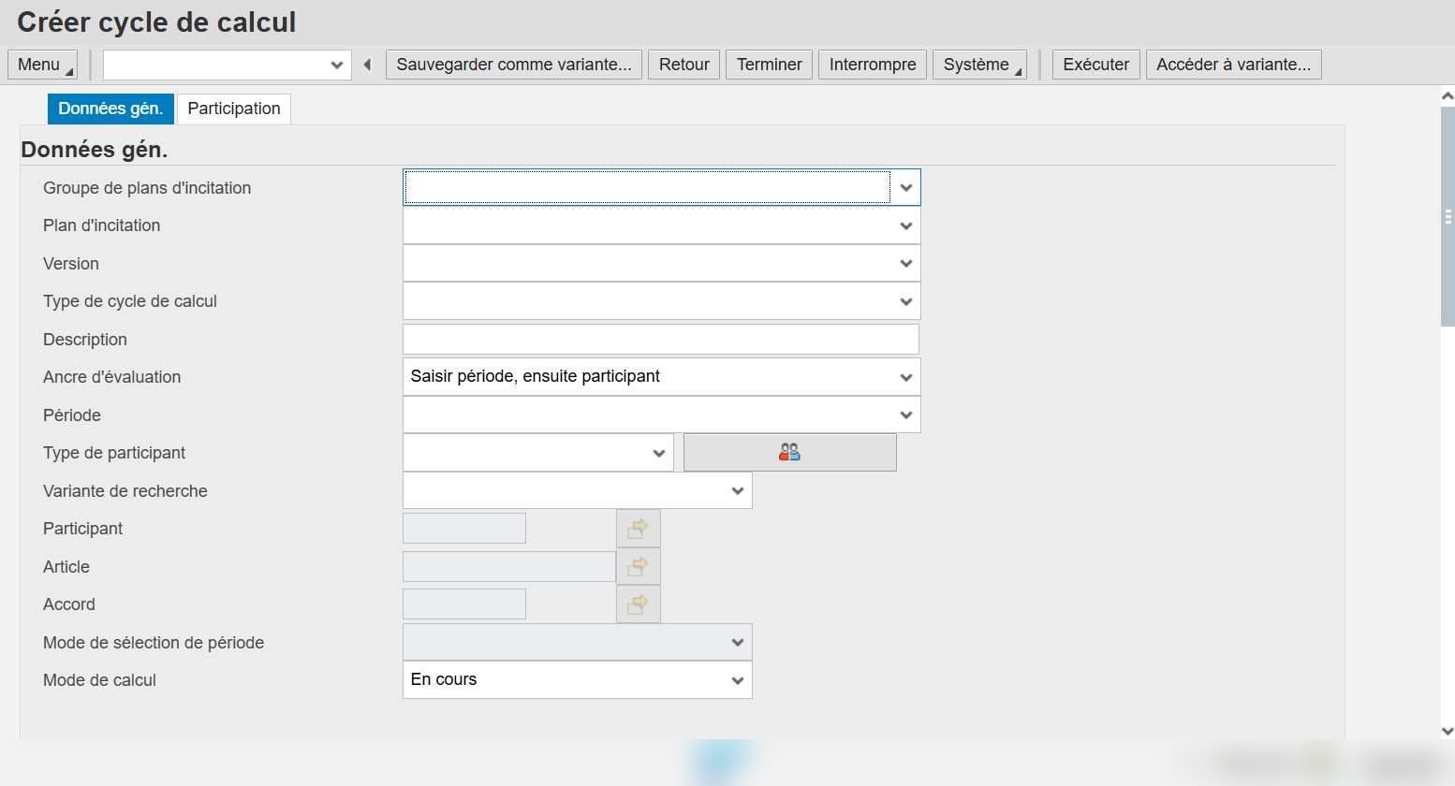Open the Ancre d'évaluation combo box

[x=661, y=377]
